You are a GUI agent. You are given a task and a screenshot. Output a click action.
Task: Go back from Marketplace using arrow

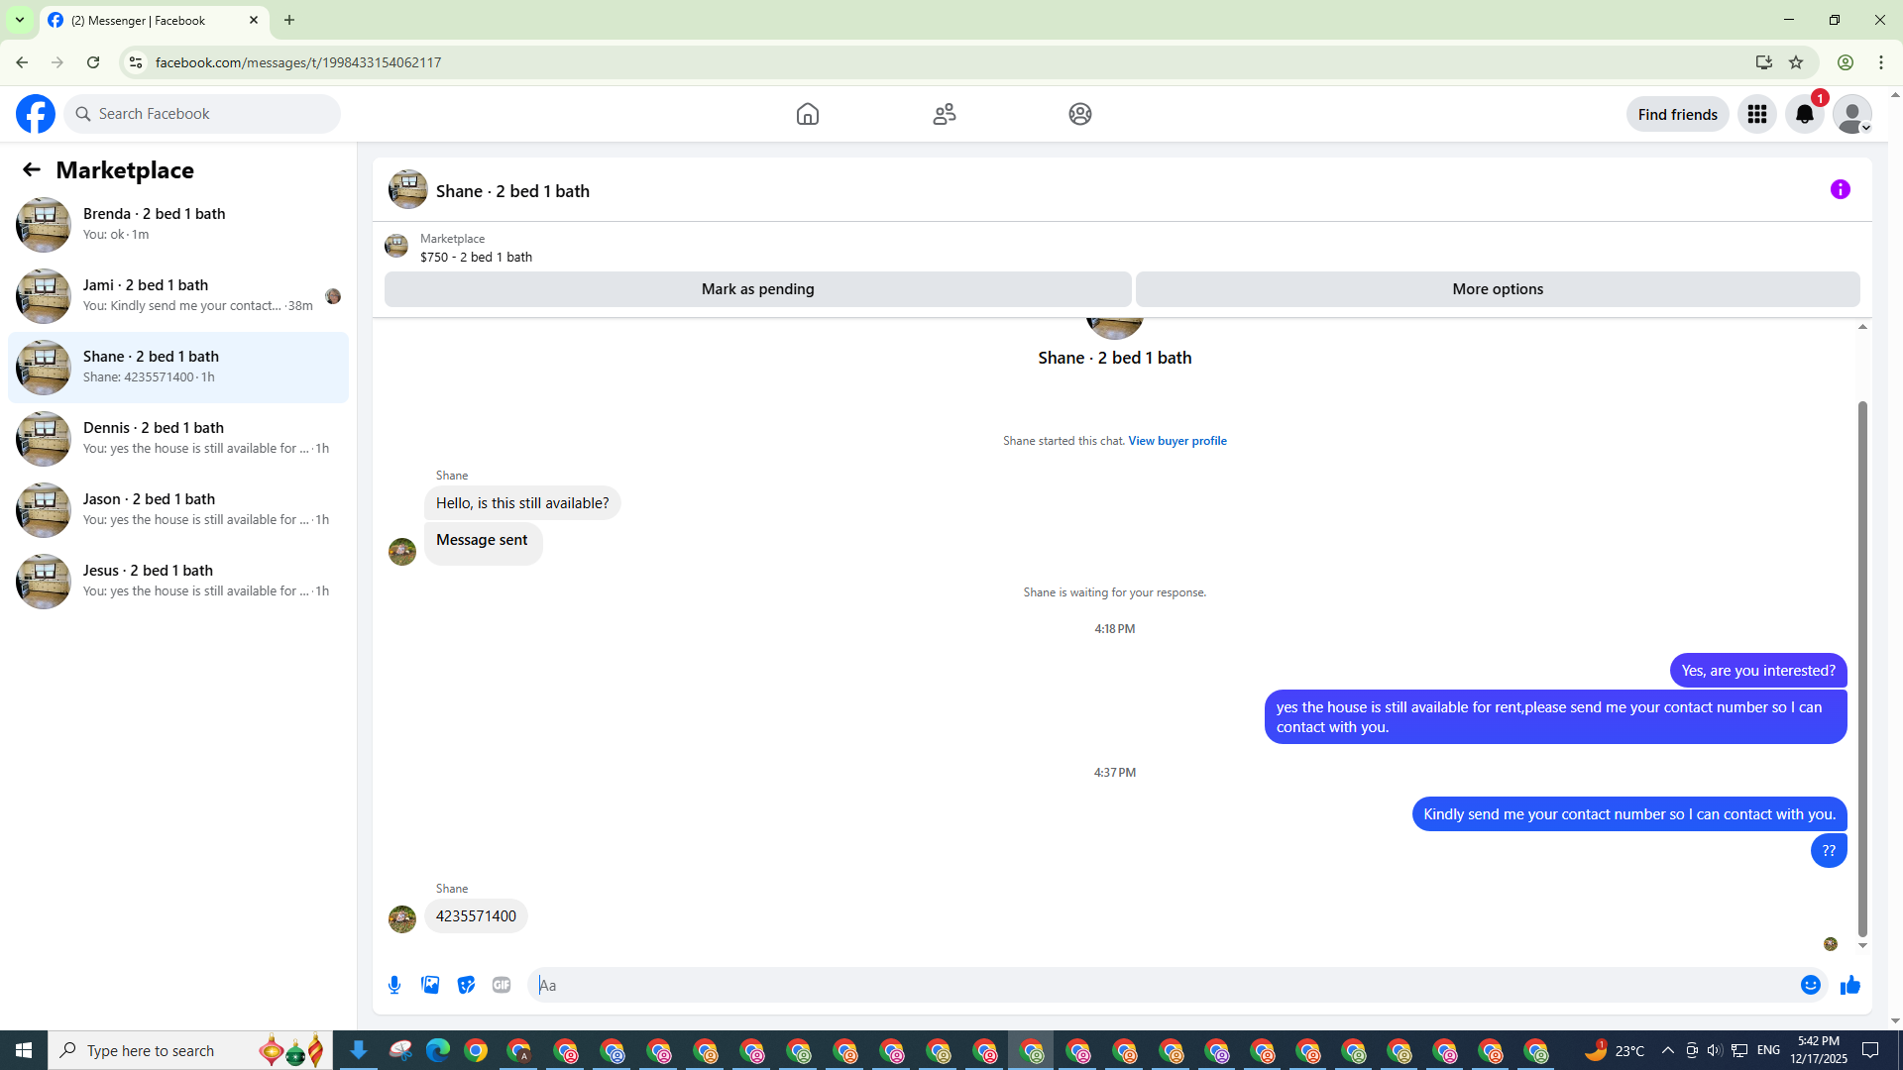[32, 169]
